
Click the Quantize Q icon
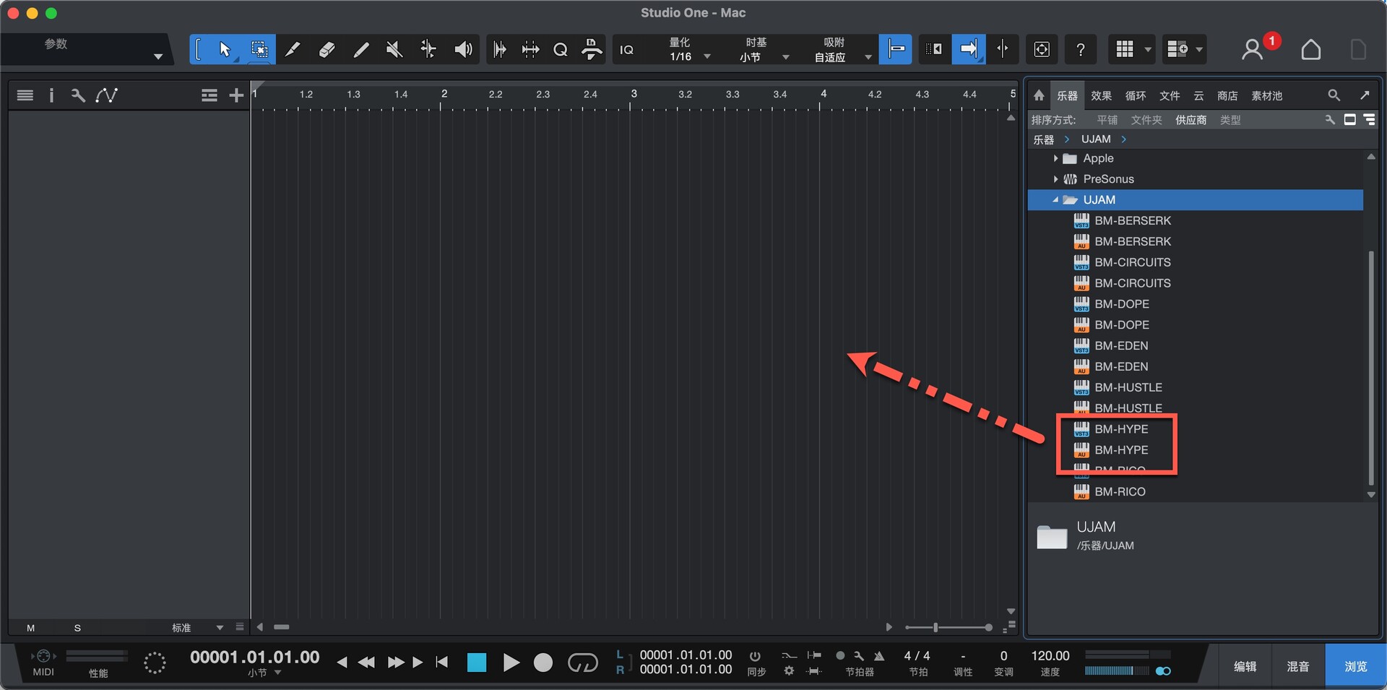pyautogui.click(x=561, y=50)
